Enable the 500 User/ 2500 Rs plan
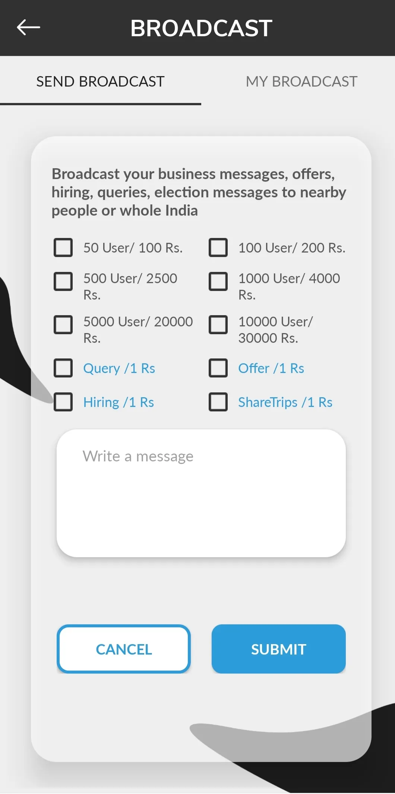The height and width of the screenshot is (794, 395). click(63, 282)
